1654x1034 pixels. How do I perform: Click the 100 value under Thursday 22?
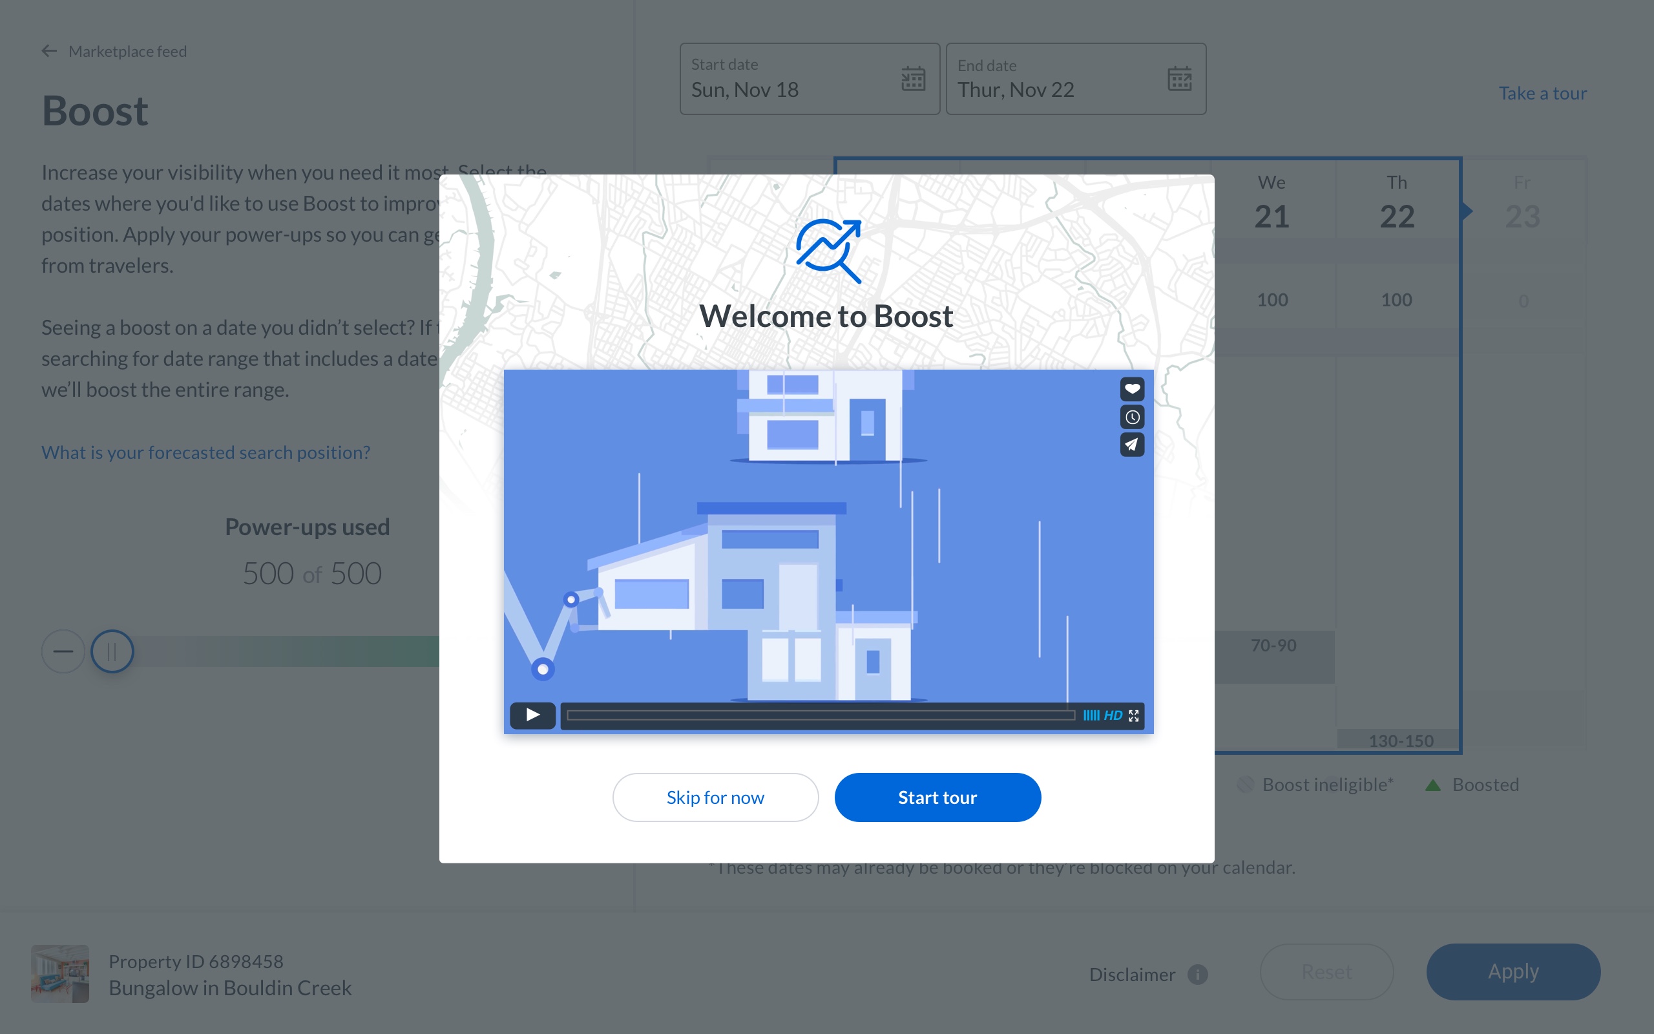(1396, 299)
